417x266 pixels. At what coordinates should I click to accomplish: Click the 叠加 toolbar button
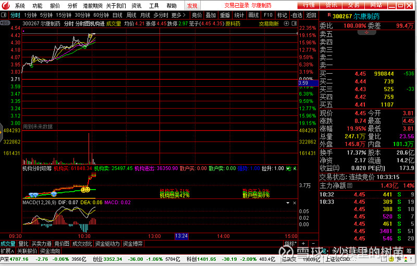coord(211,15)
